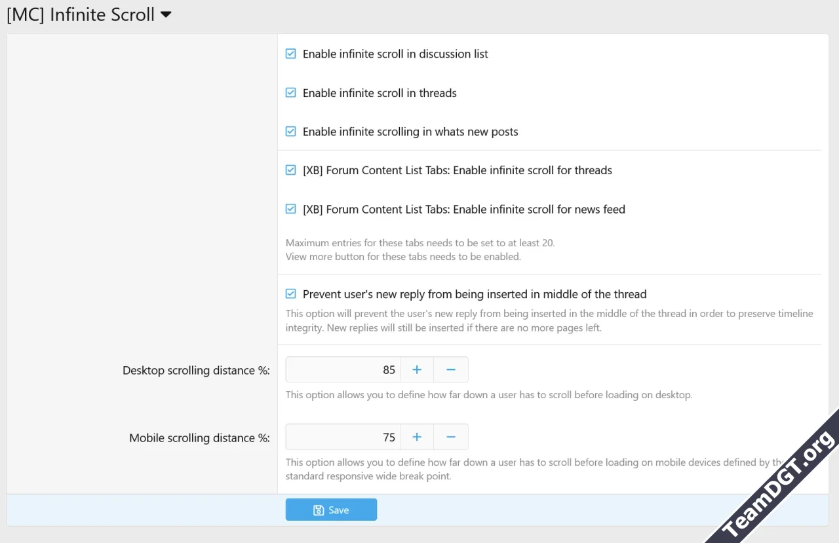
Task: Click the [MC] Infinite Scroll heading text
Action: 81,14
